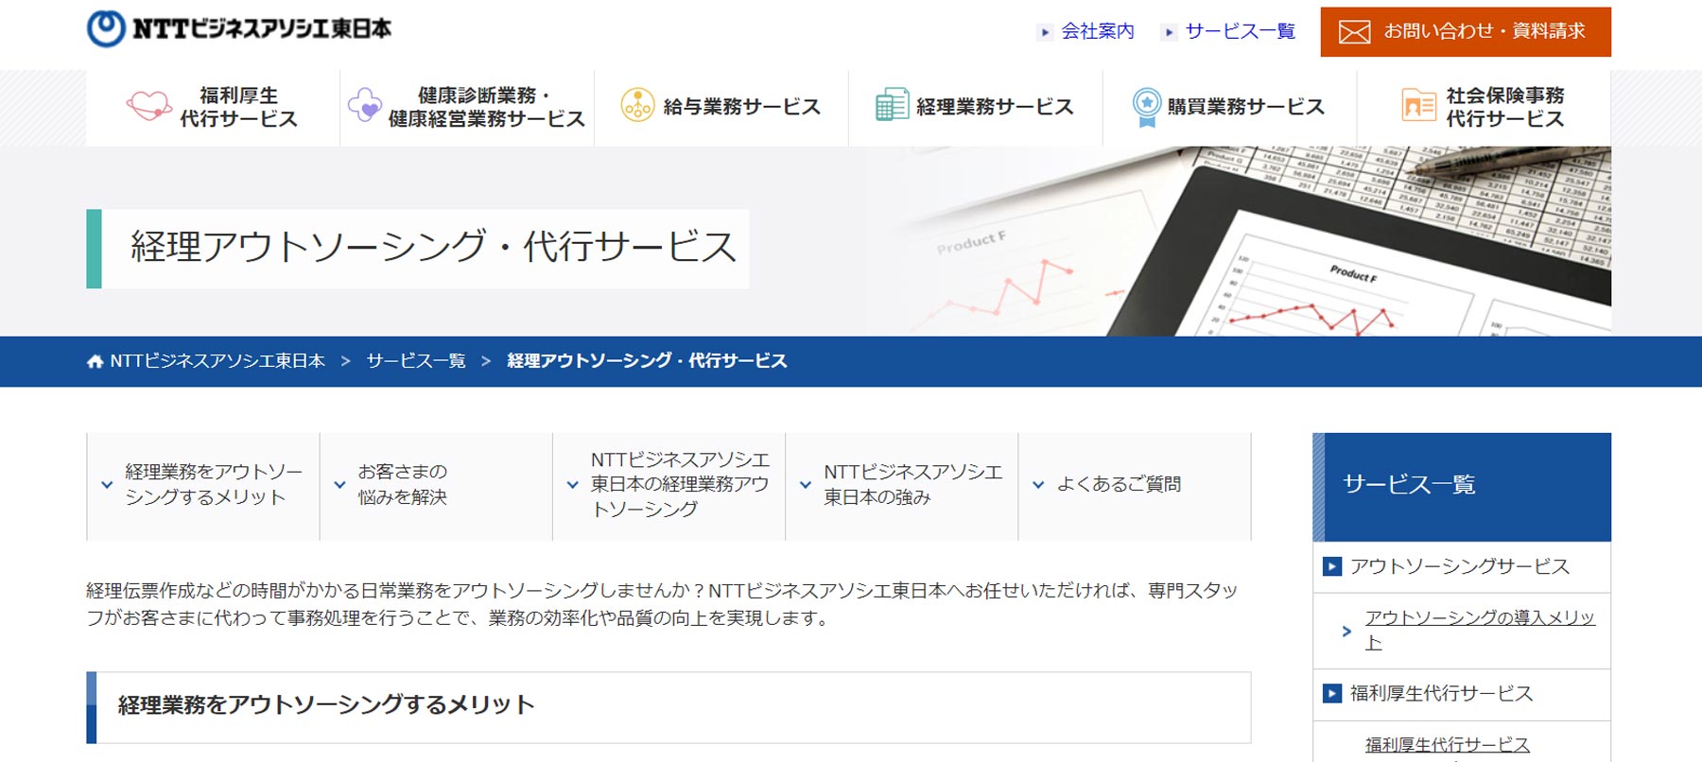Click the 経理アウトソーシング・代行サービス page title
The height and width of the screenshot is (762, 1702).
point(433,248)
